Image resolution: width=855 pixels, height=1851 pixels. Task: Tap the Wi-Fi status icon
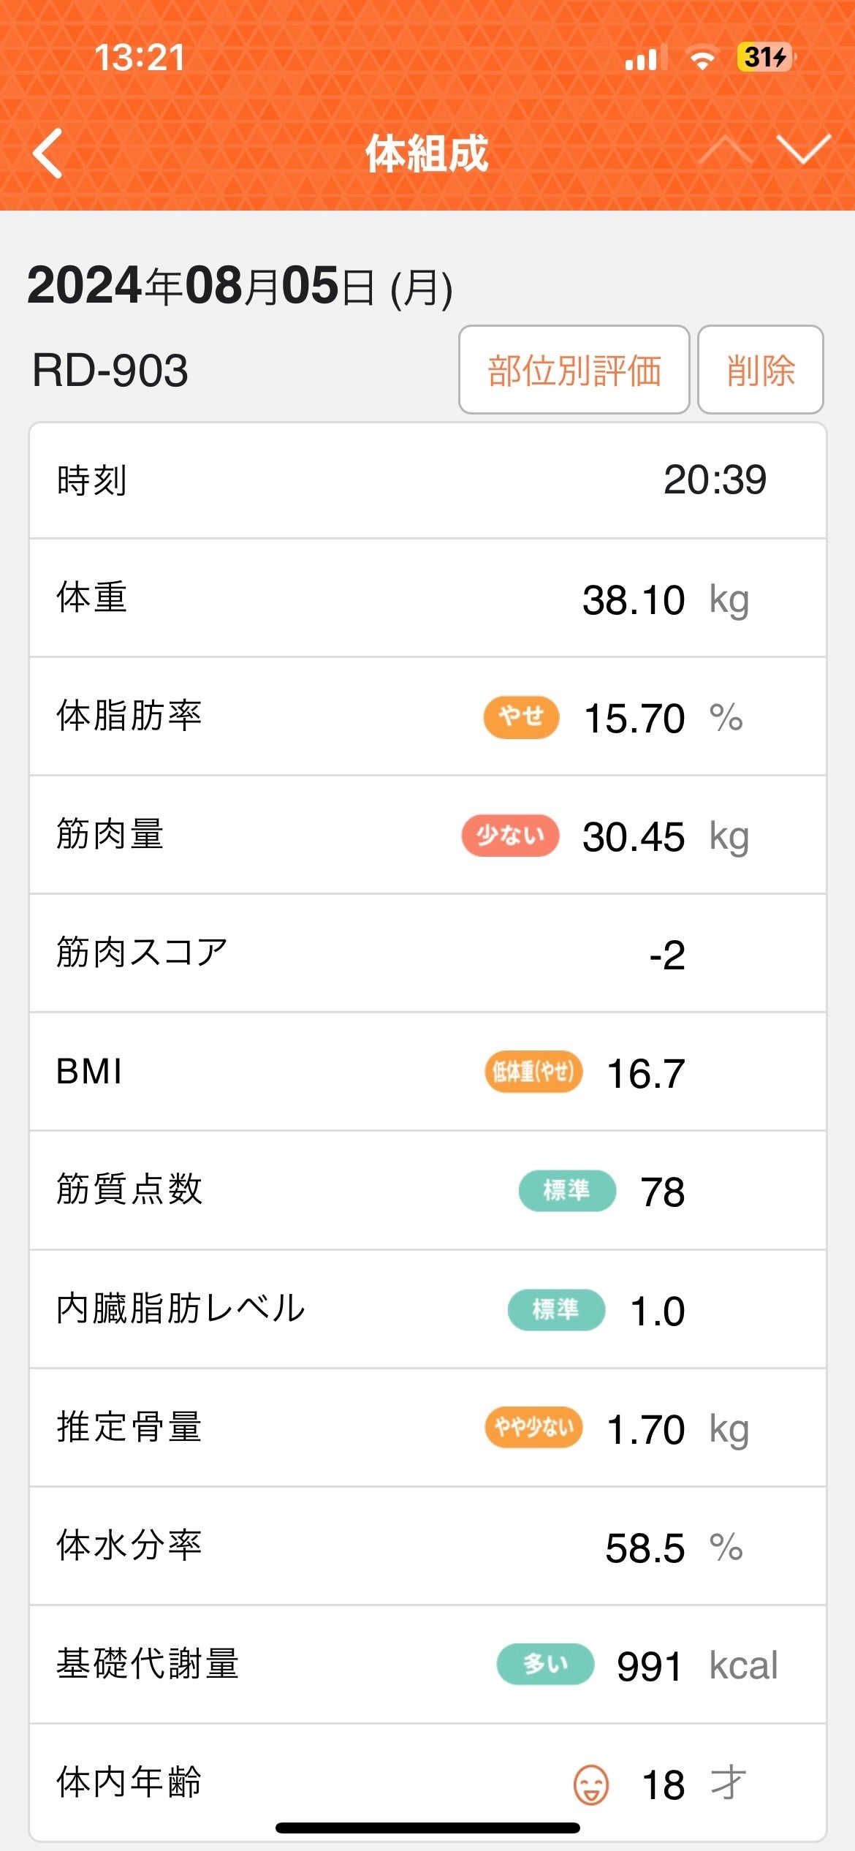click(x=702, y=58)
